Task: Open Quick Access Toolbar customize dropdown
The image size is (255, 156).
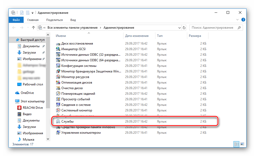Action: pos(32,13)
